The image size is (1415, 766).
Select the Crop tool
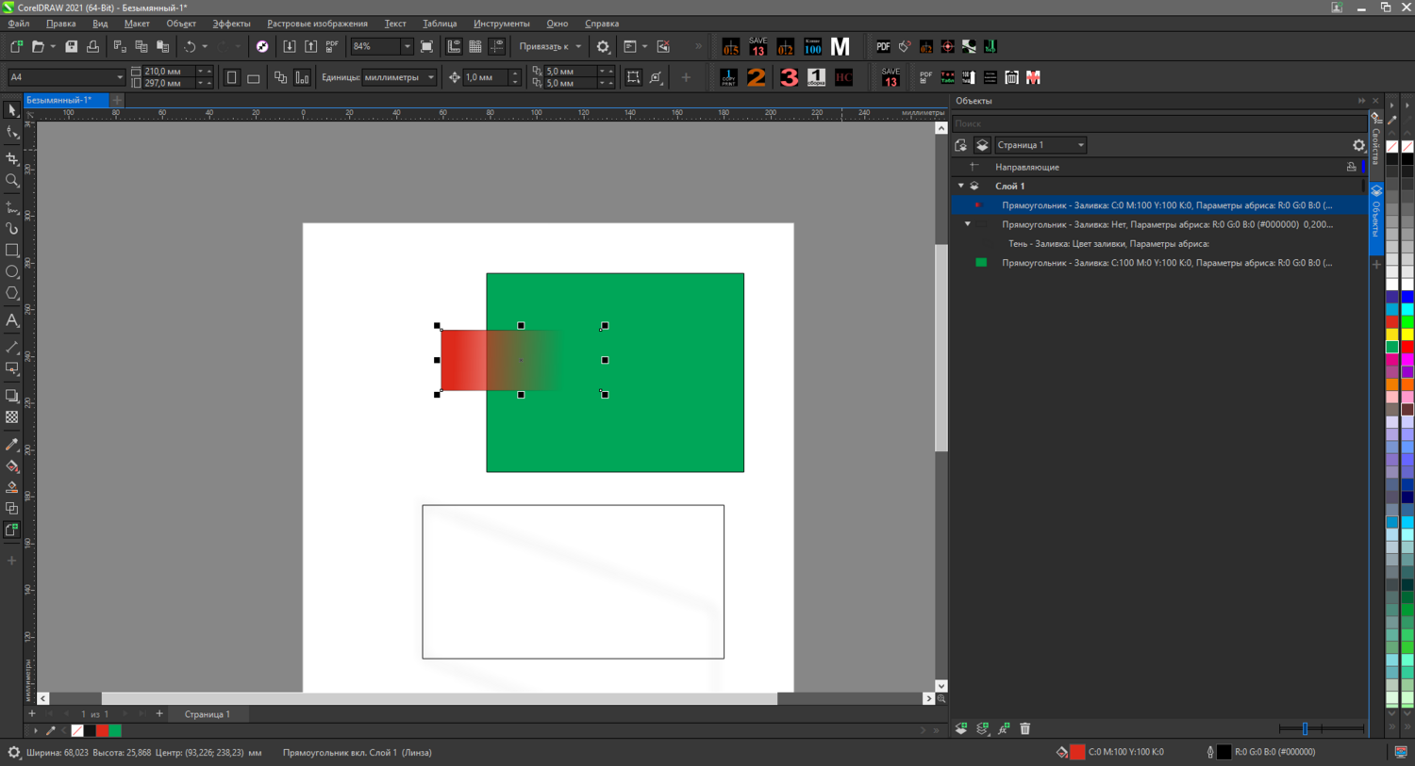12,158
